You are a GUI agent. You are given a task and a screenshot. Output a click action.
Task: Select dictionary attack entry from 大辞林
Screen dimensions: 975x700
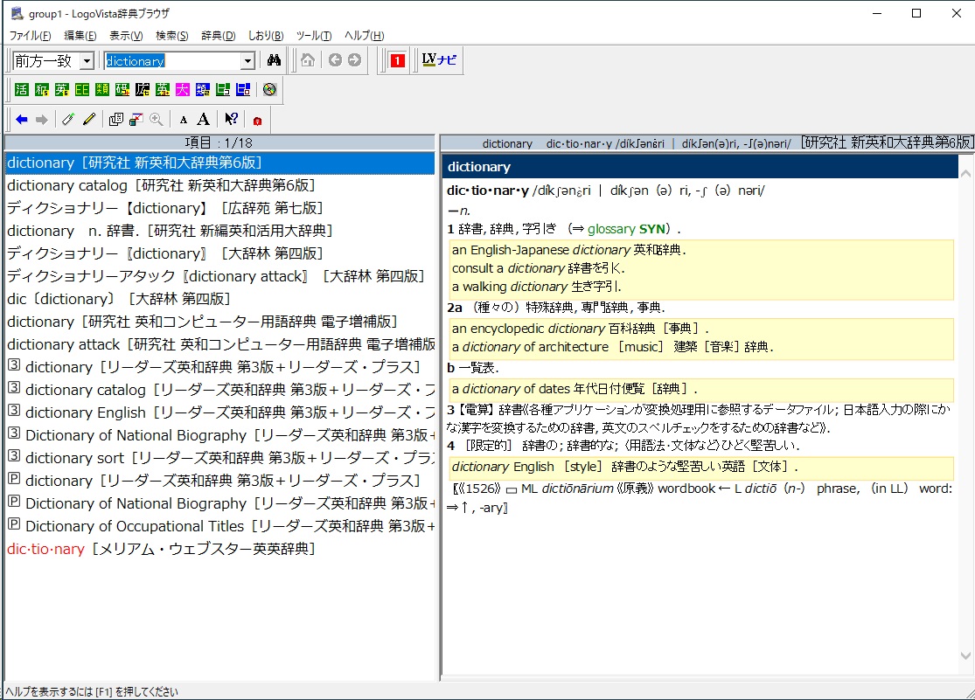216,276
